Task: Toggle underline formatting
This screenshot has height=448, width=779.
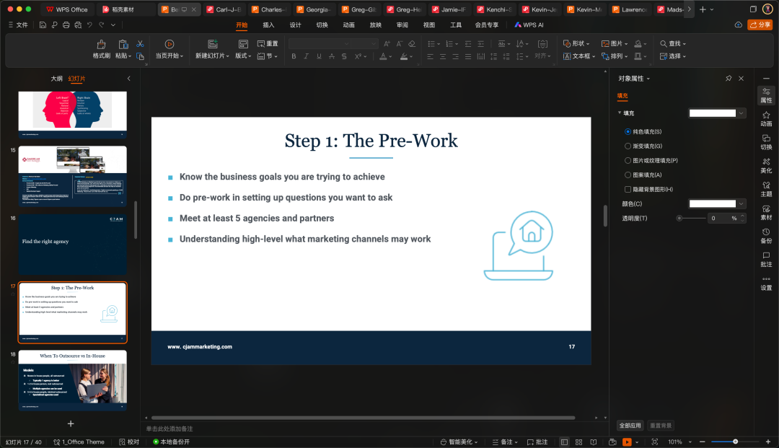Action: tap(319, 56)
